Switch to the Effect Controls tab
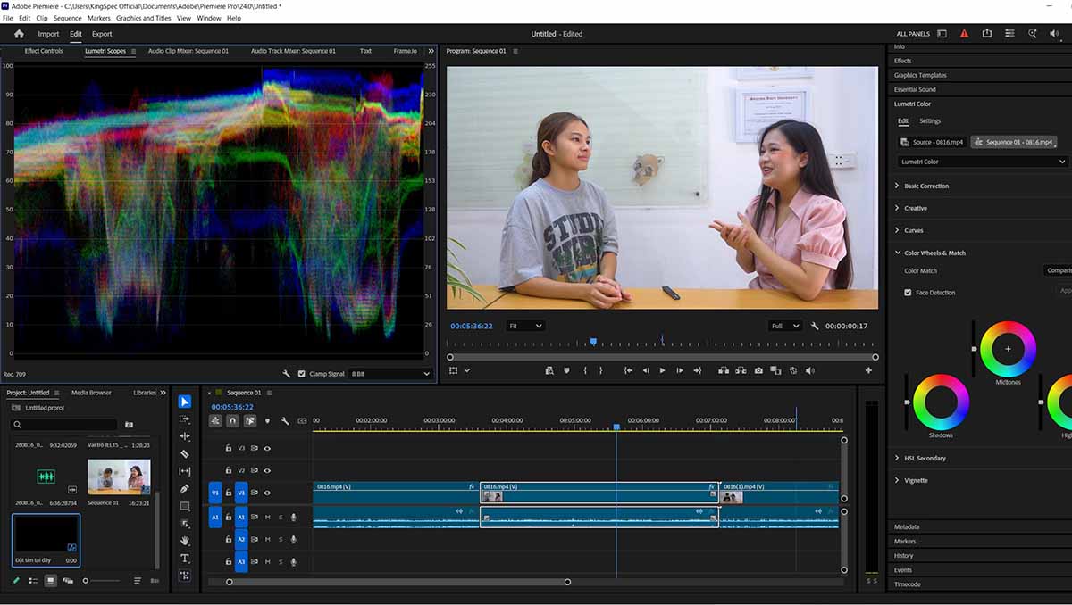The height and width of the screenshot is (605, 1072). pyautogui.click(x=44, y=51)
